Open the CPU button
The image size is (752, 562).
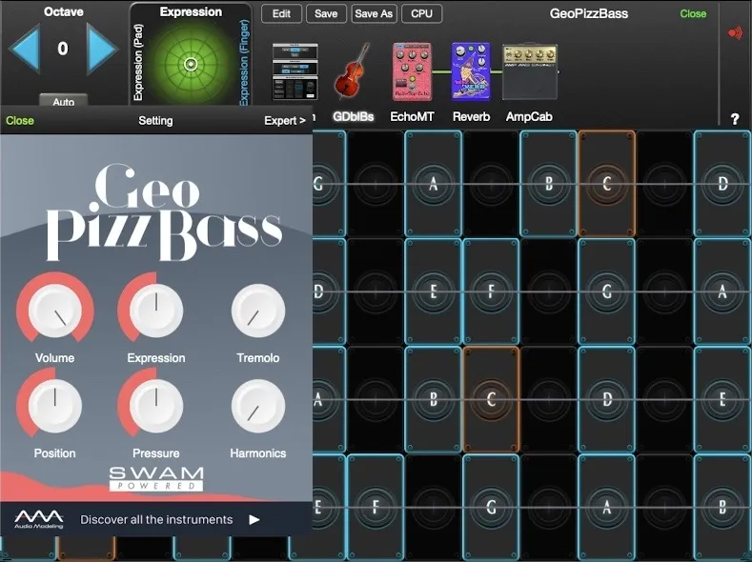point(421,13)
